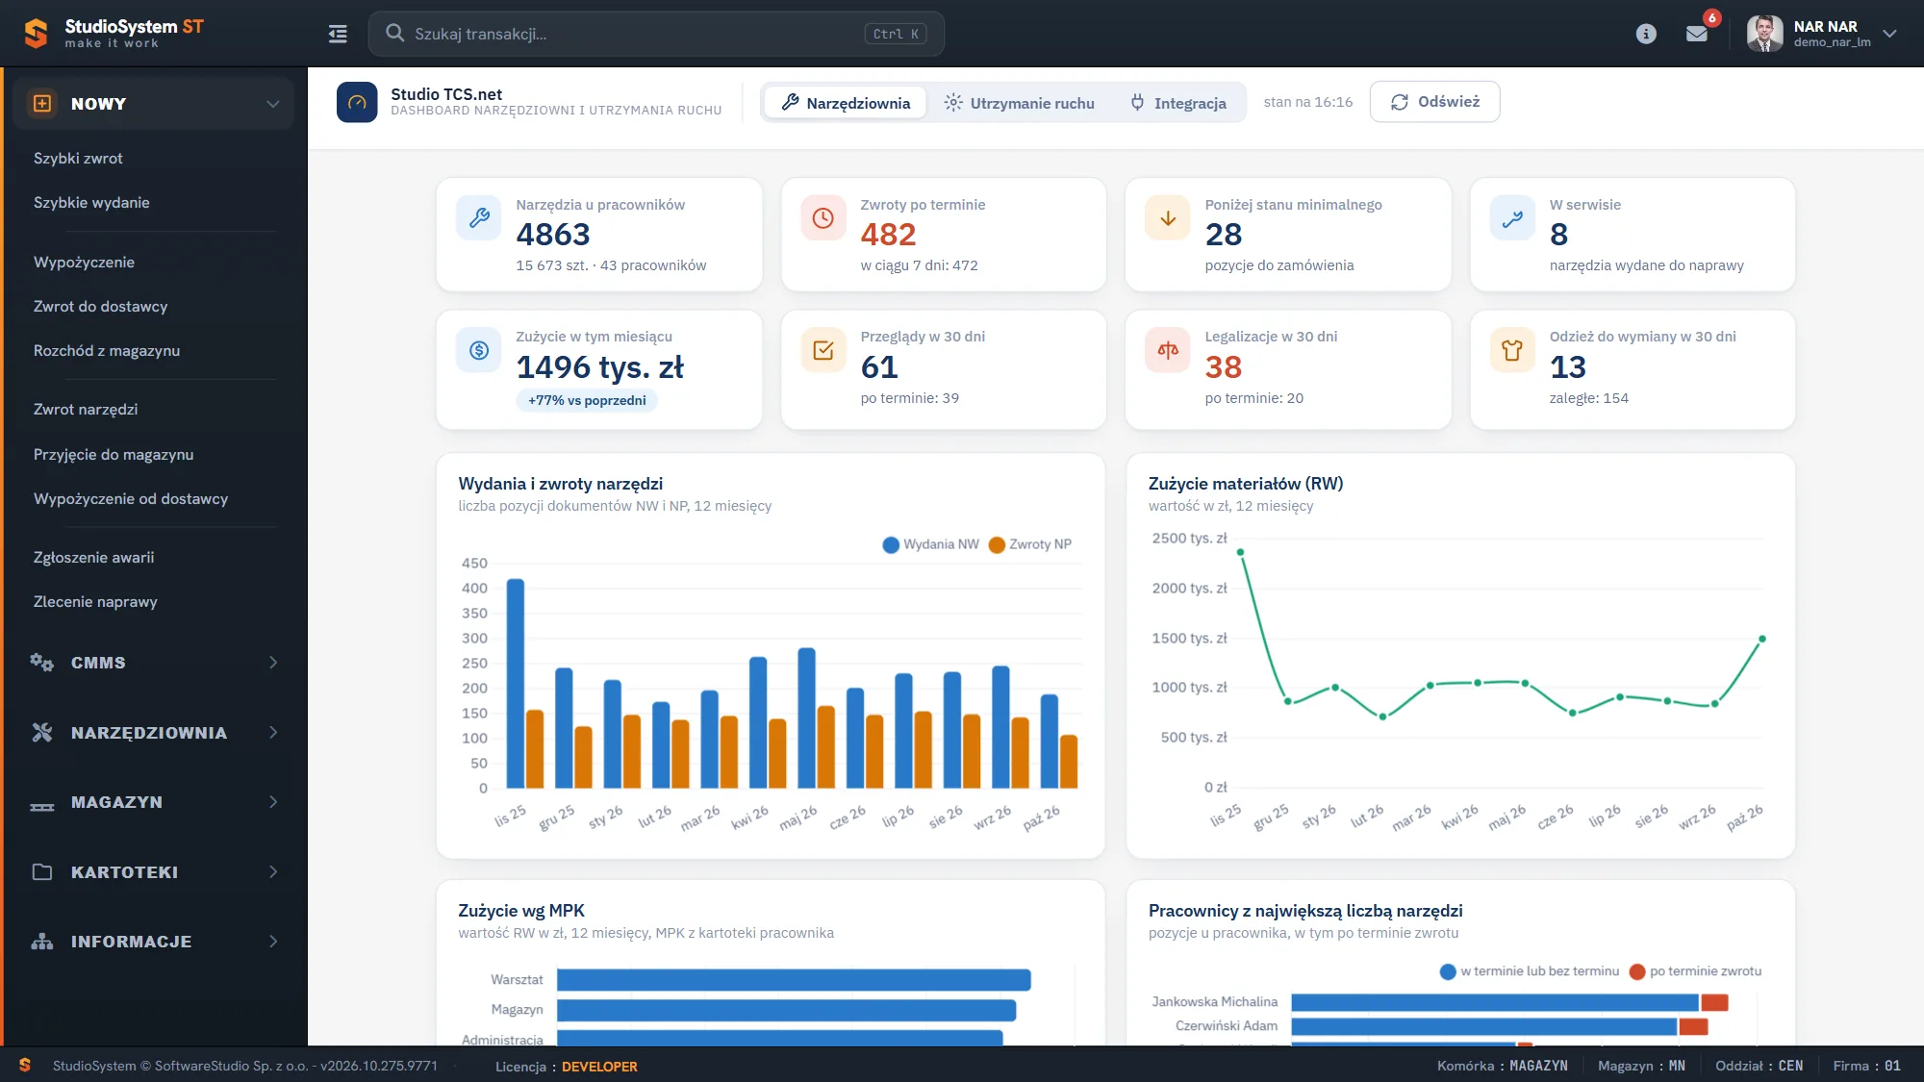Expand the INFORMACJE menu chevron
1924x1082 pixels.
pos(273,942)
